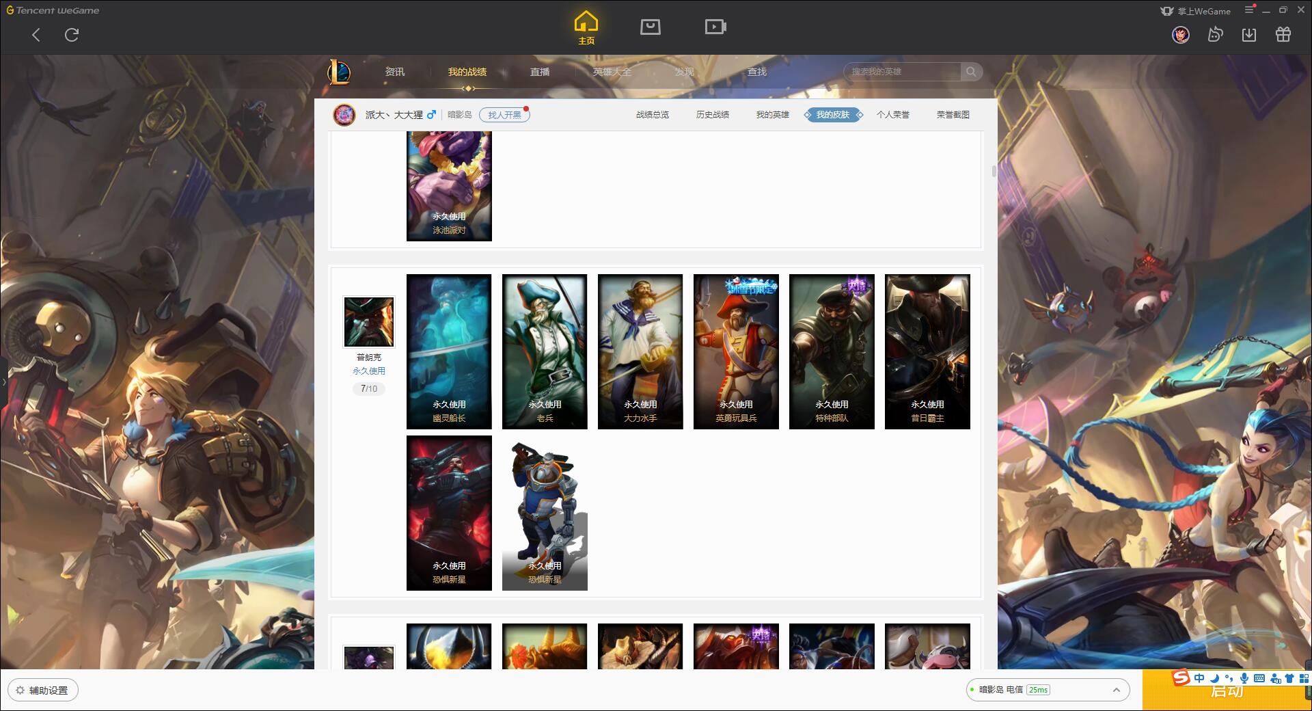Viewport: 1312px width, 711px height.
Task: Open the 恐惧新星 3D model skin card
Action: 545,513
